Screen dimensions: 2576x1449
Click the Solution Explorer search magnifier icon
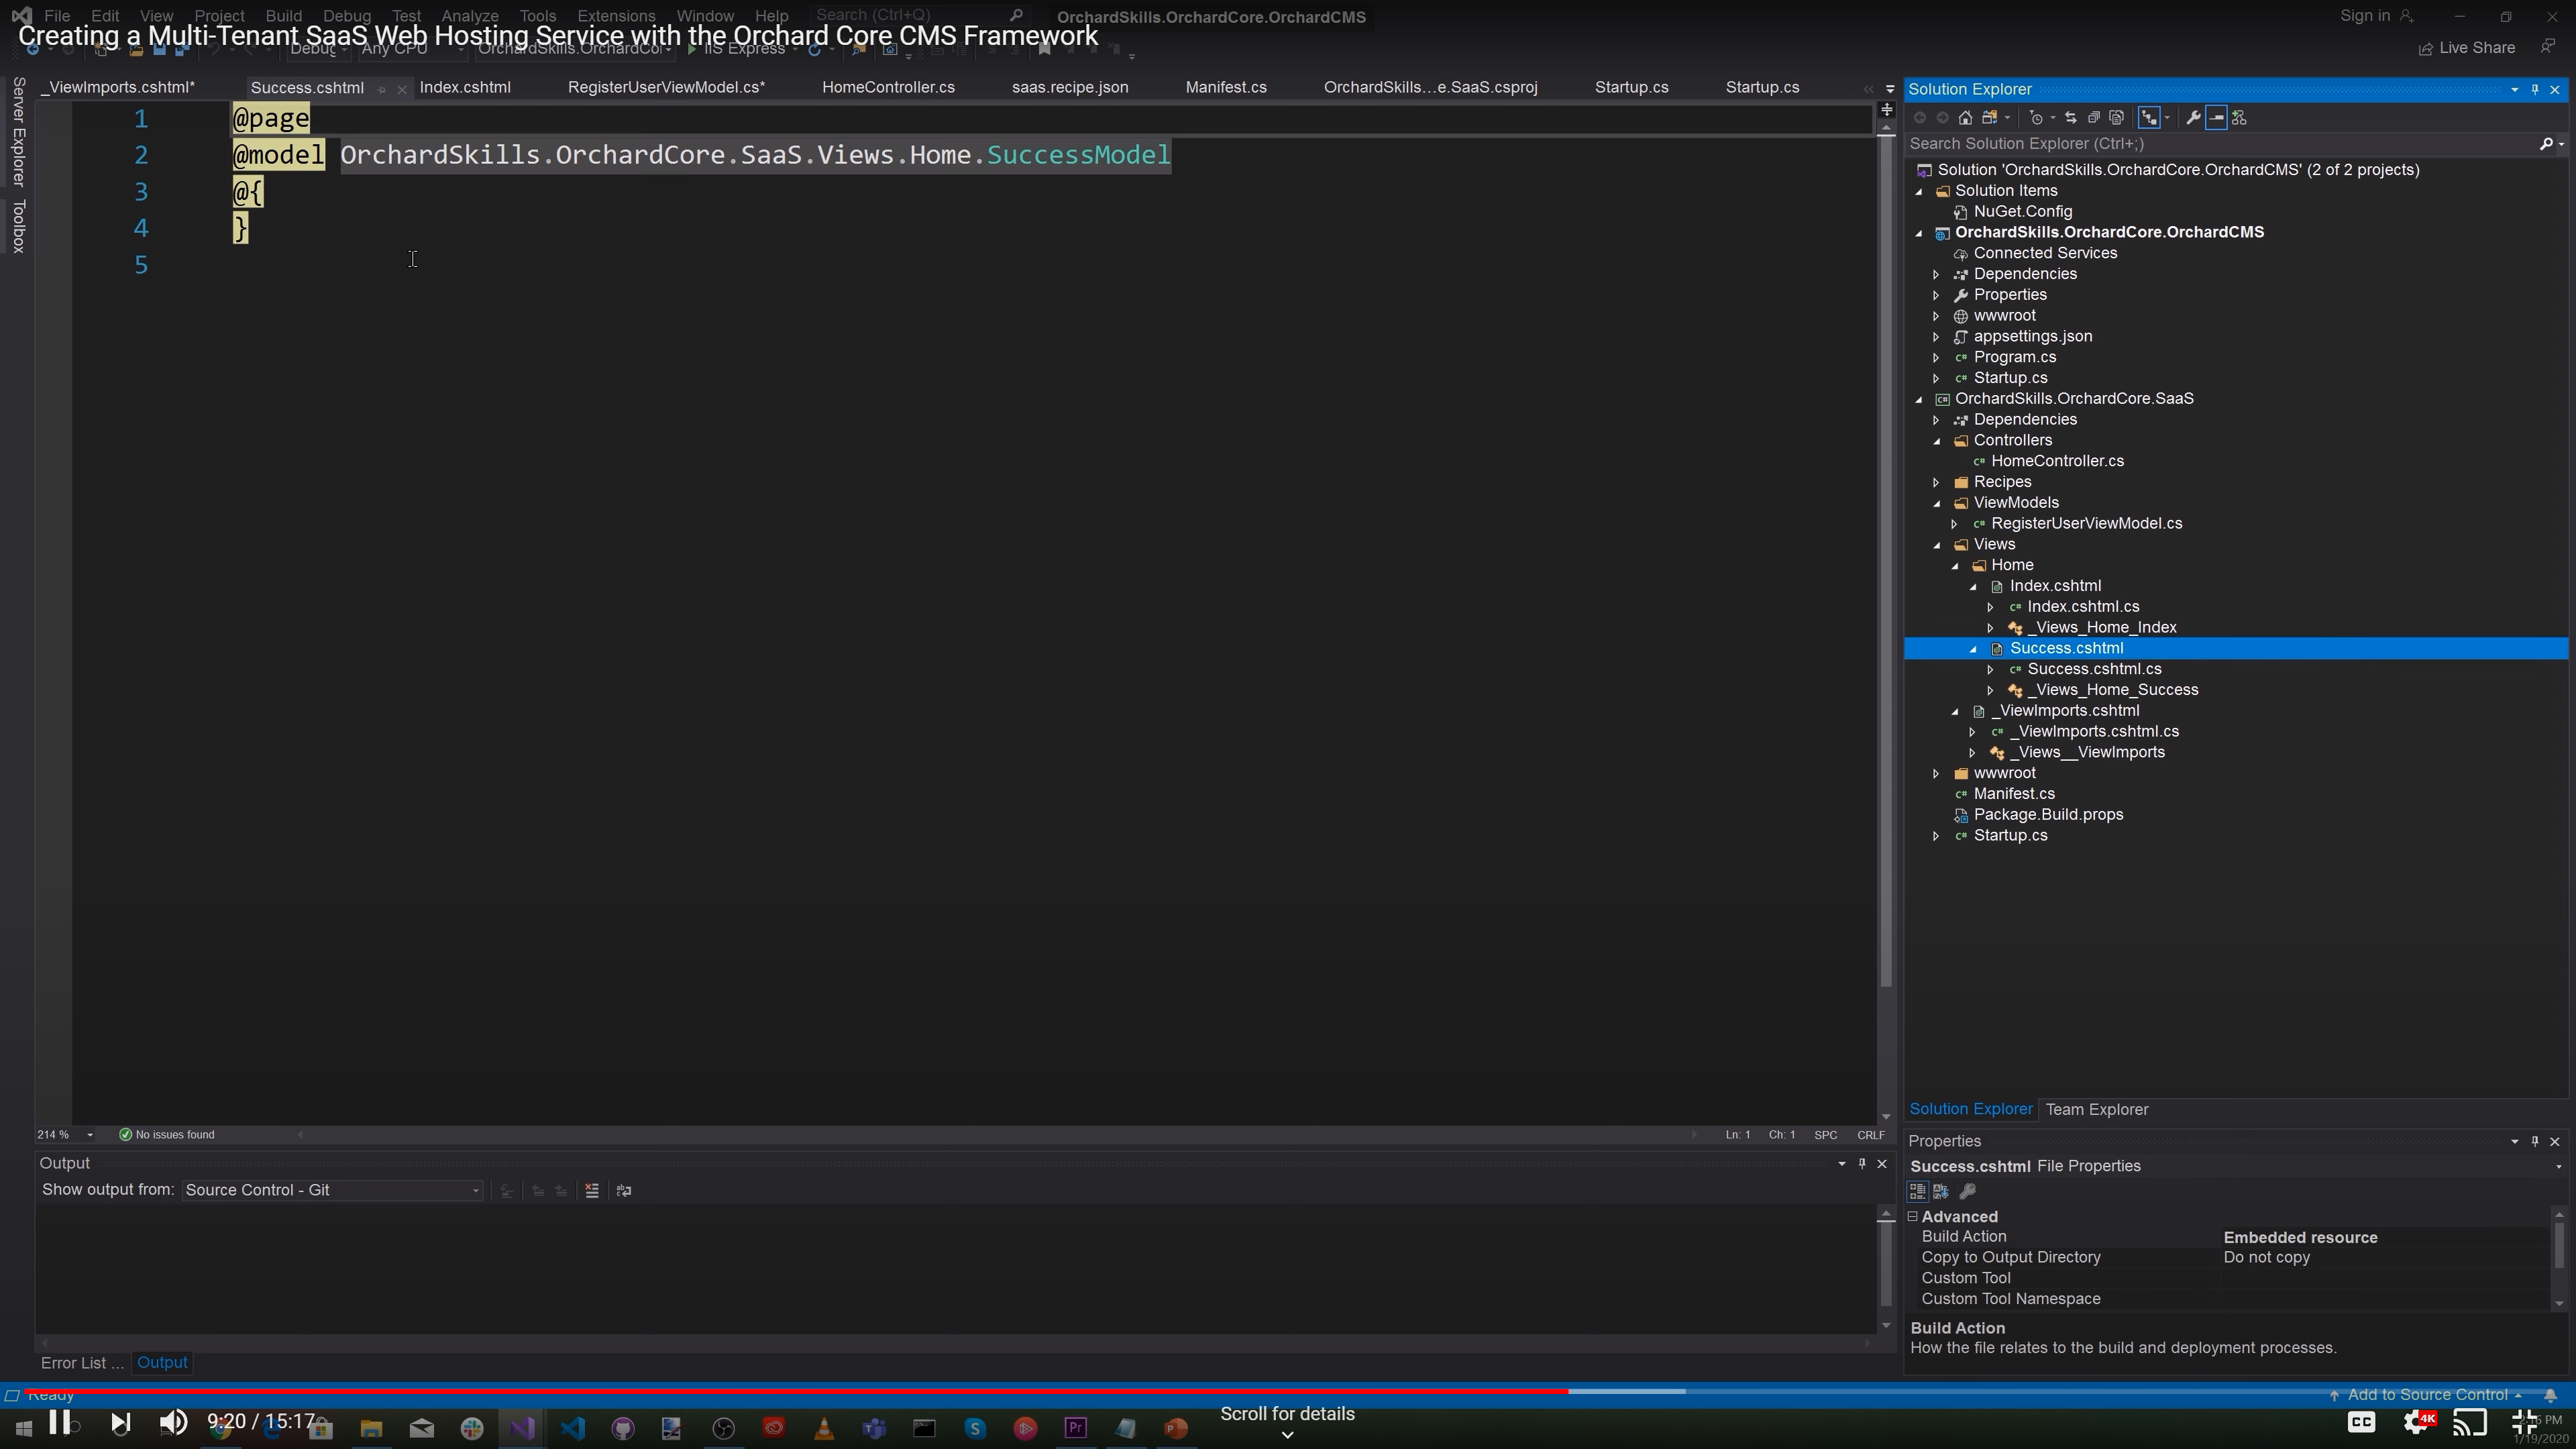2546,144
